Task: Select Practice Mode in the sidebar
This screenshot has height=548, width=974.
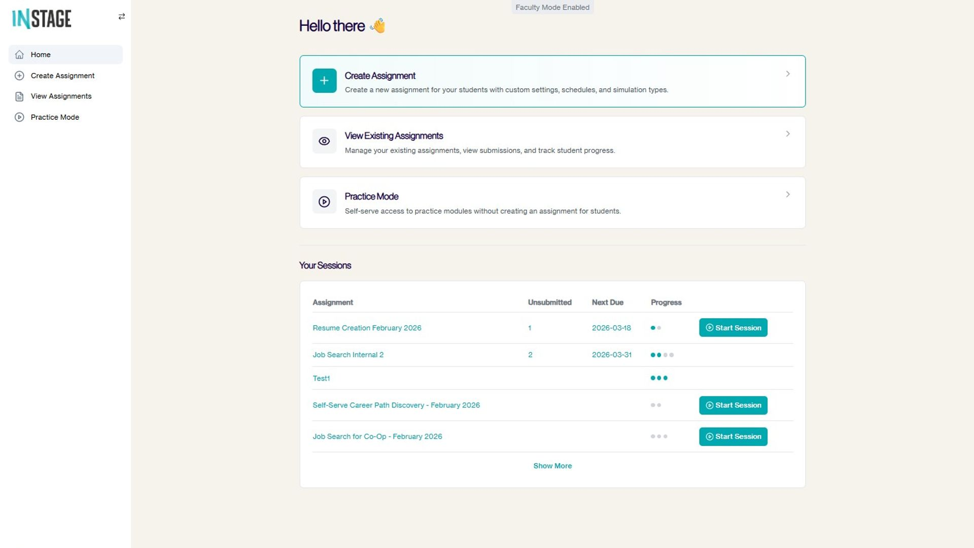Action: [x=65, y=117]
